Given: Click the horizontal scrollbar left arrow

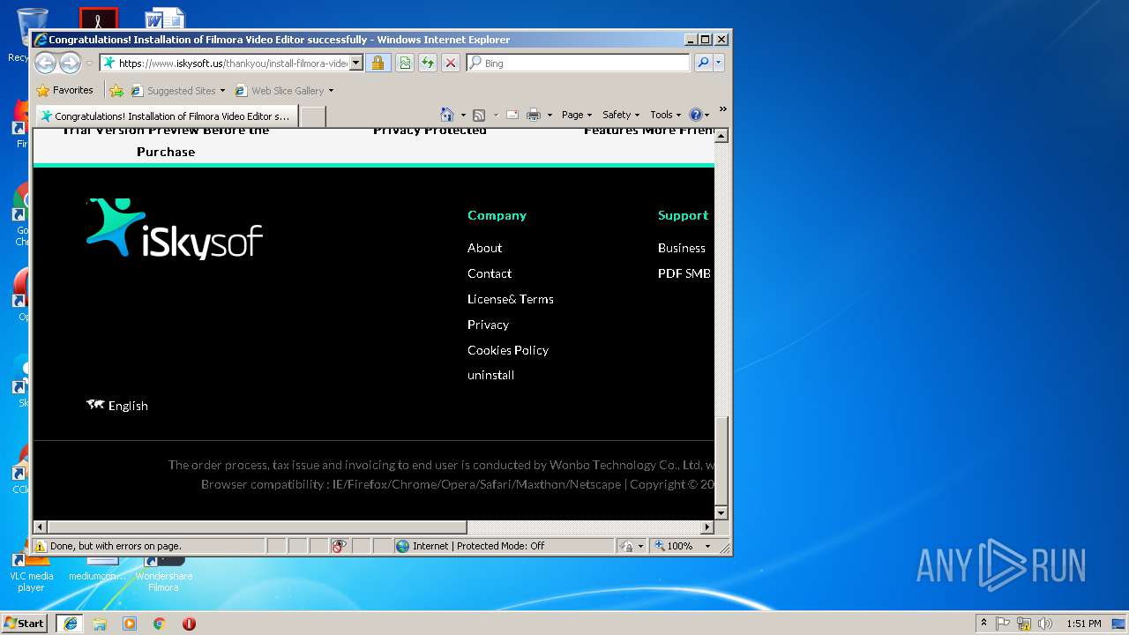Looking at the screenshot, I should coord(41,527).
